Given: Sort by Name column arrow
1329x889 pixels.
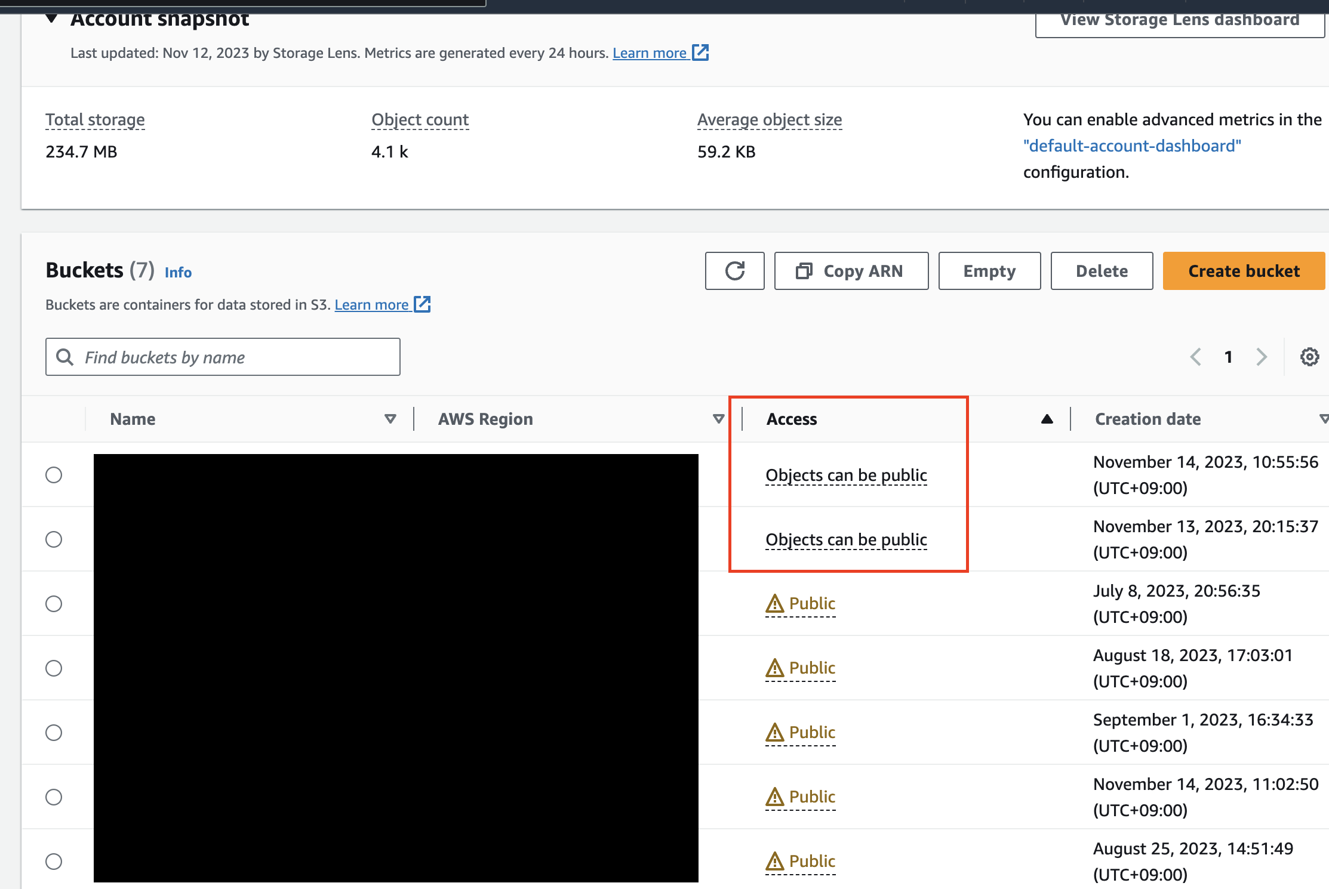Looking at the screenshot, I should click(390, 419).
